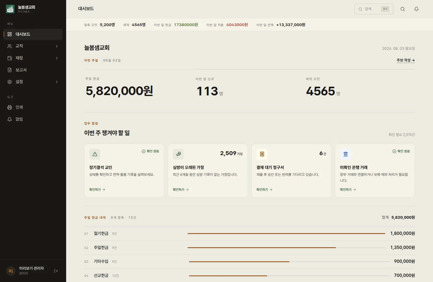Click the 주보 작성 link
Viewport: 433px width, 282px height.
tap(406, 60)
